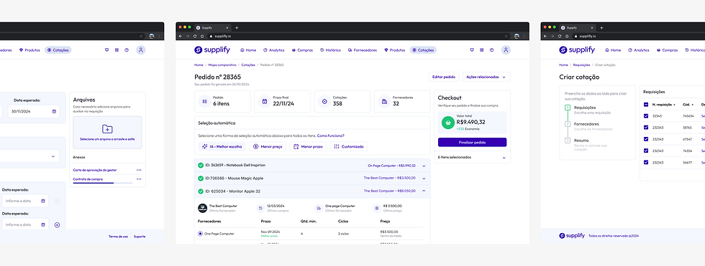
Task: Click the Fornecedores 32 building icon
Action: point(384,102)
